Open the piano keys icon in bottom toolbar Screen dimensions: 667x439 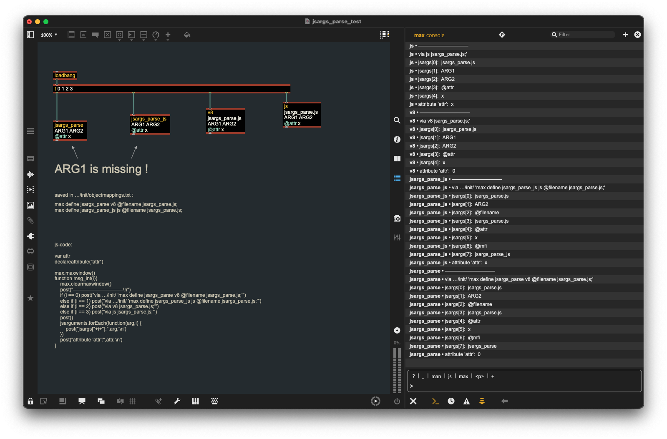(195, 401)
